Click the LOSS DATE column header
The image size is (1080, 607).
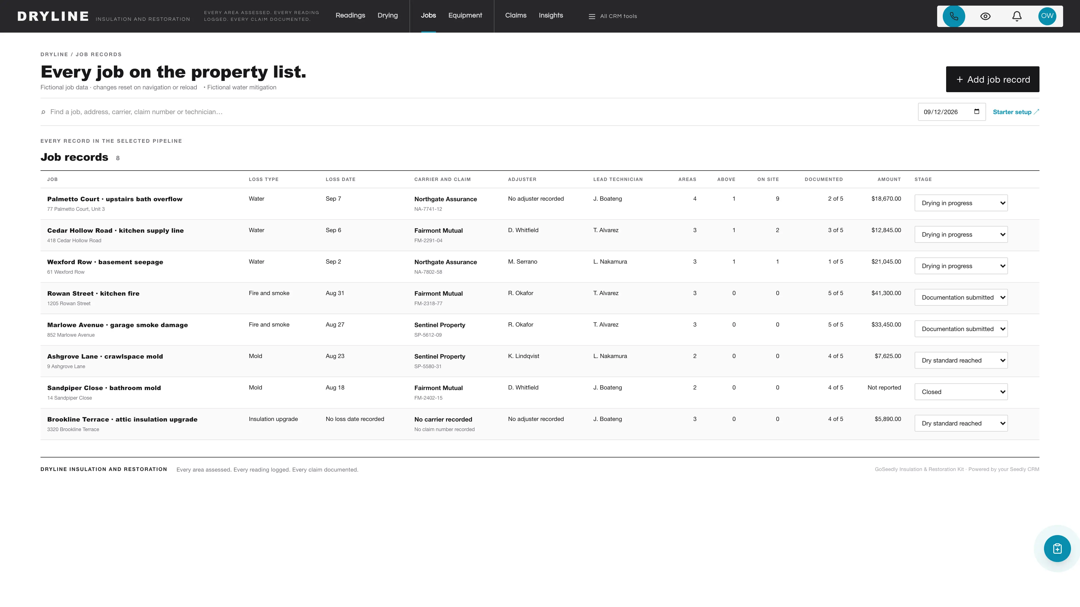340,179
